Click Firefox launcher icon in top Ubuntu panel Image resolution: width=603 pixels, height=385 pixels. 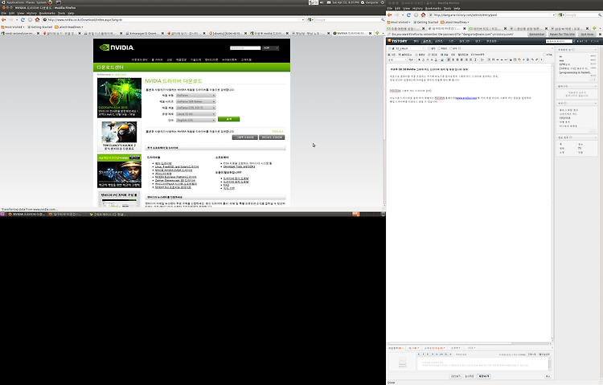pos(50,2)
